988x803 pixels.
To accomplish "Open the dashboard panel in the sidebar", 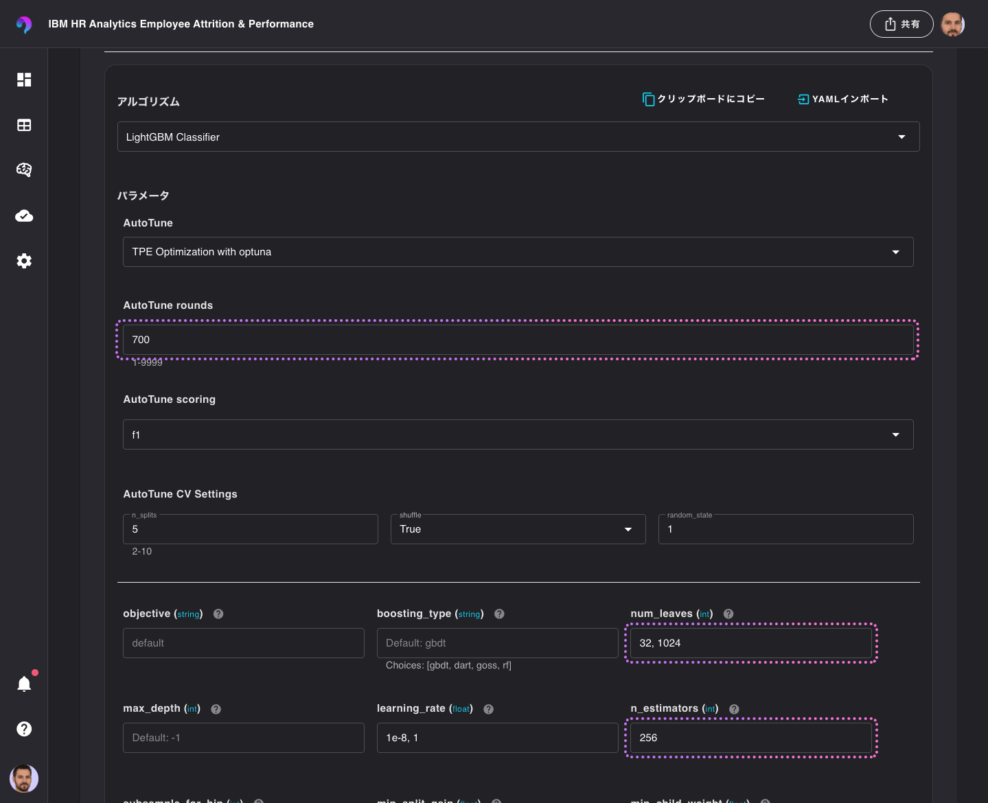I will [24, 80].
